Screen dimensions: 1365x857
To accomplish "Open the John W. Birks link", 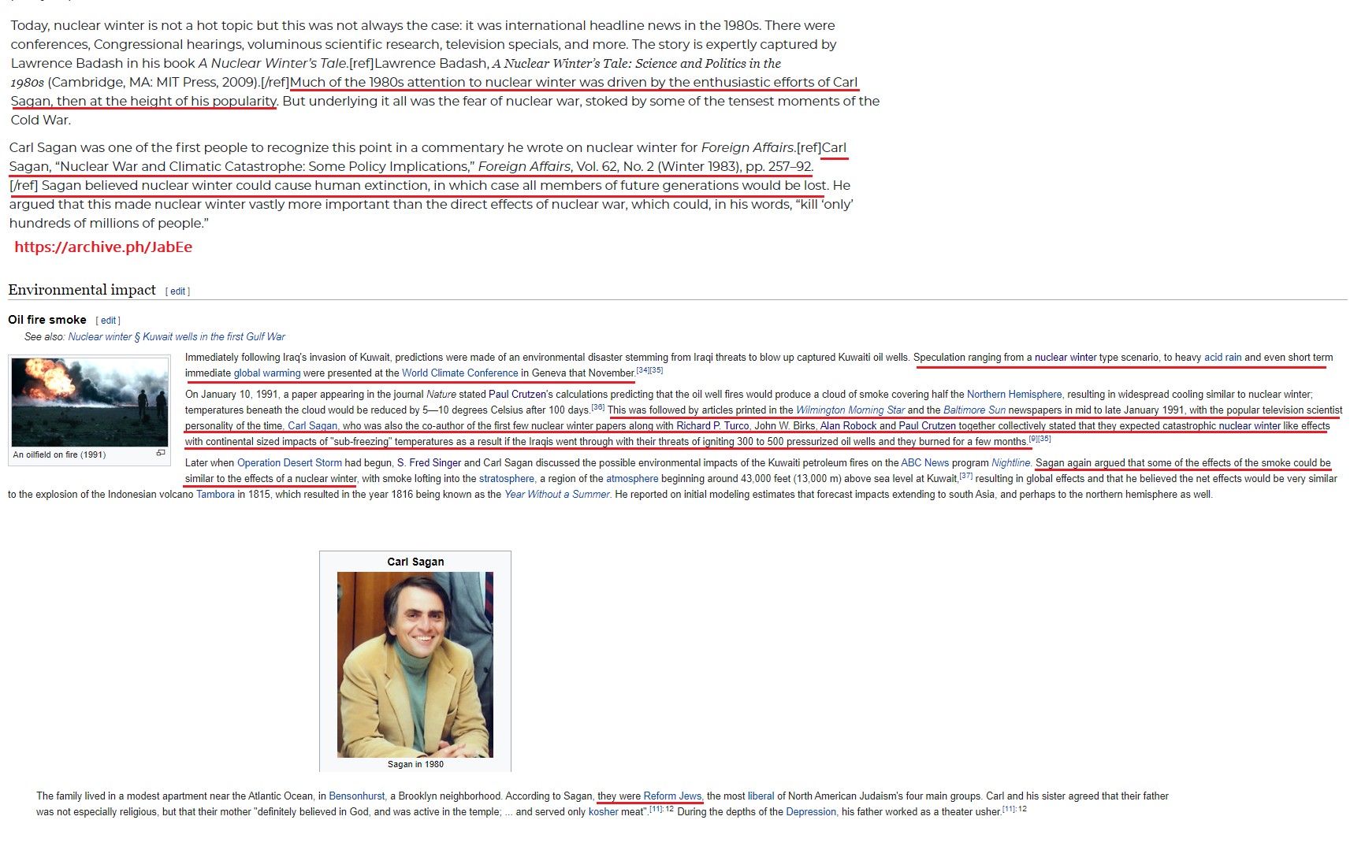I will (785, 426).
